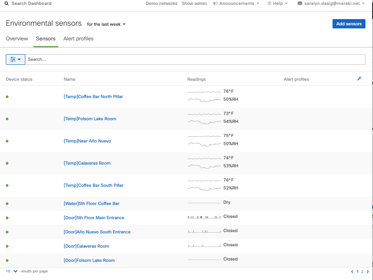Expand the 'for the last week' time range selector
The image size is (373, 280).
click(x=106, y=24)
